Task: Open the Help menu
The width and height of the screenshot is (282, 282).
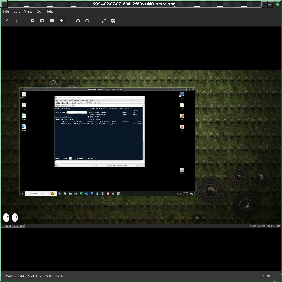Action: [49, 11]
